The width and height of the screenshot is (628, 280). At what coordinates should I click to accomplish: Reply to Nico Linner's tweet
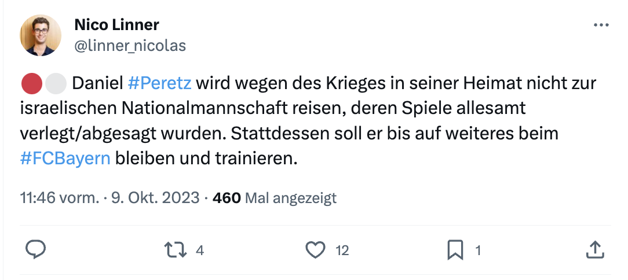36,250
